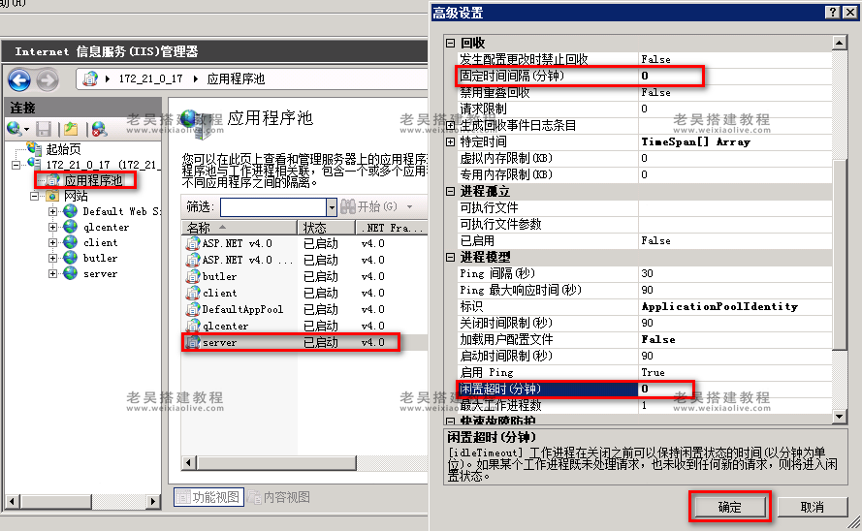The height and width of the screenshot is (531, 862).
Task: Click the folder Up icon in Connections toolbar
Action: 71,129
